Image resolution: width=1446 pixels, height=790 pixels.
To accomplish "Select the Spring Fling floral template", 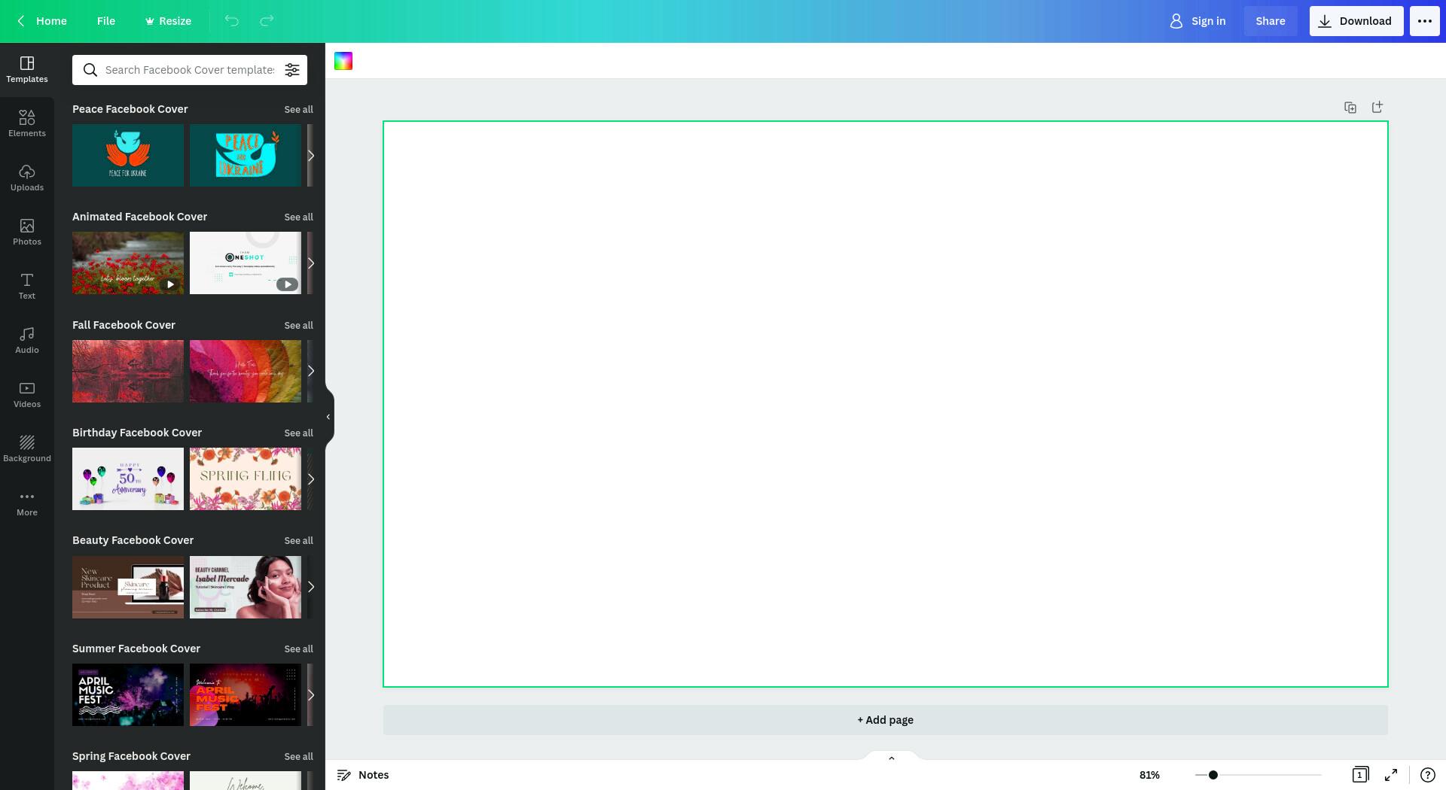I will point(246,479).
